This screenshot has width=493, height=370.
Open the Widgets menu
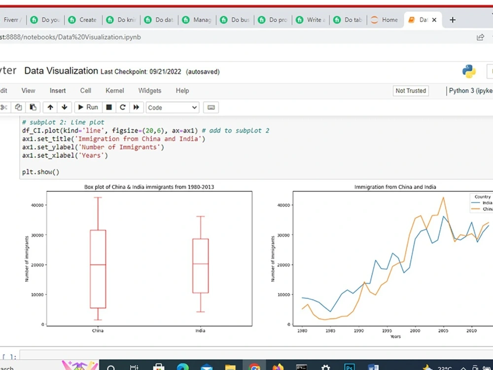tap(149, 90)
